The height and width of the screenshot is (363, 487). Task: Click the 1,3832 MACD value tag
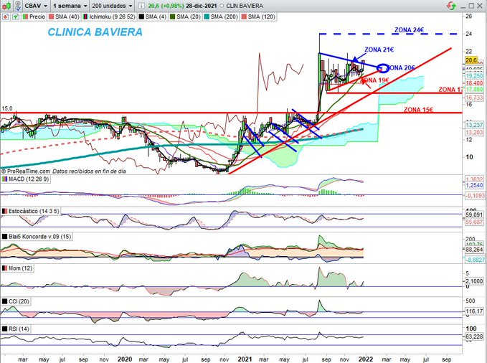coord(474,179)
